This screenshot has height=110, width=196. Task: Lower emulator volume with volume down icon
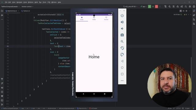tap(122, 28)
